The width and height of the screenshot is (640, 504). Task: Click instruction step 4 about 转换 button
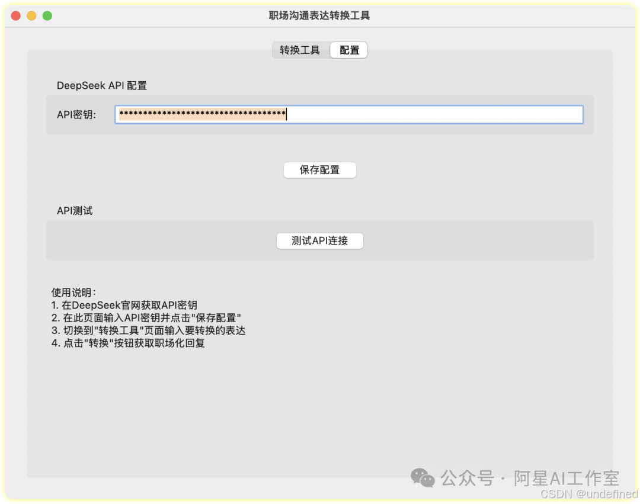click(x=127, y=343)
